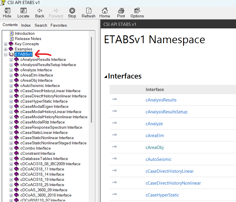Switch to the Search tab
The height and width of the screenshot is (202, 236).
[x=41, y=25]
